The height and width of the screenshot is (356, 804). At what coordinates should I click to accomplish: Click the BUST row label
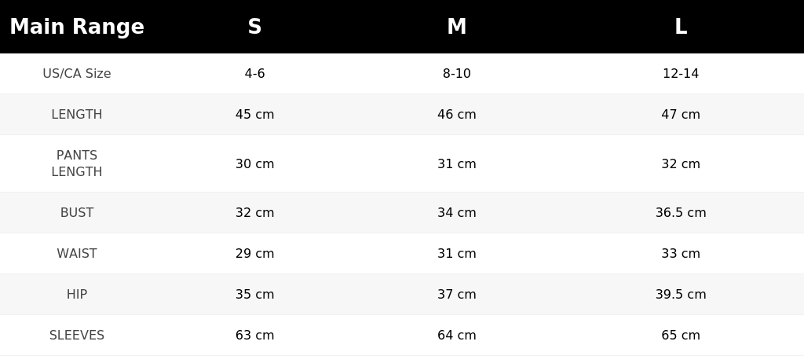point(77,212)
